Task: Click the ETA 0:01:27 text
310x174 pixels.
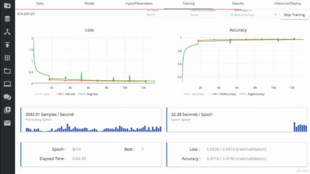Action: click(x=26, y=14)
